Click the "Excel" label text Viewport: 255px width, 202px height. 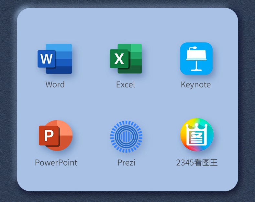126,85
